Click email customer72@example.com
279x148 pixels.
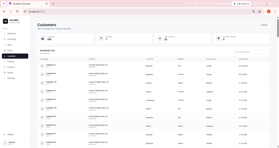(98, 65)
